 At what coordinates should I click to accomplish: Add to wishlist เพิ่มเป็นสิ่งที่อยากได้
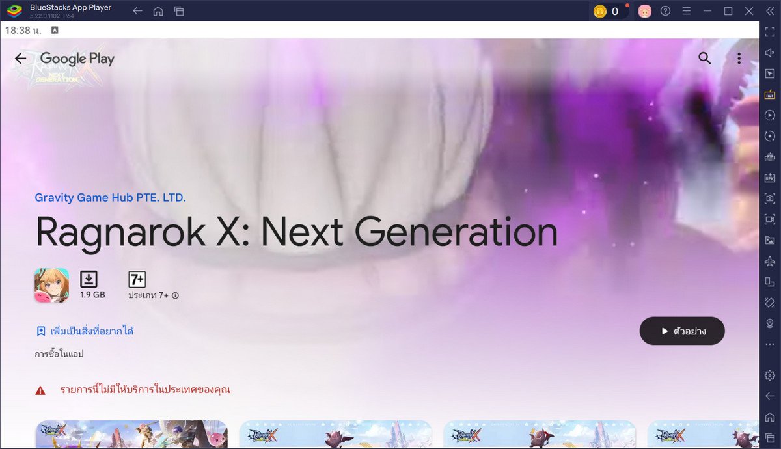click(85, 331)
